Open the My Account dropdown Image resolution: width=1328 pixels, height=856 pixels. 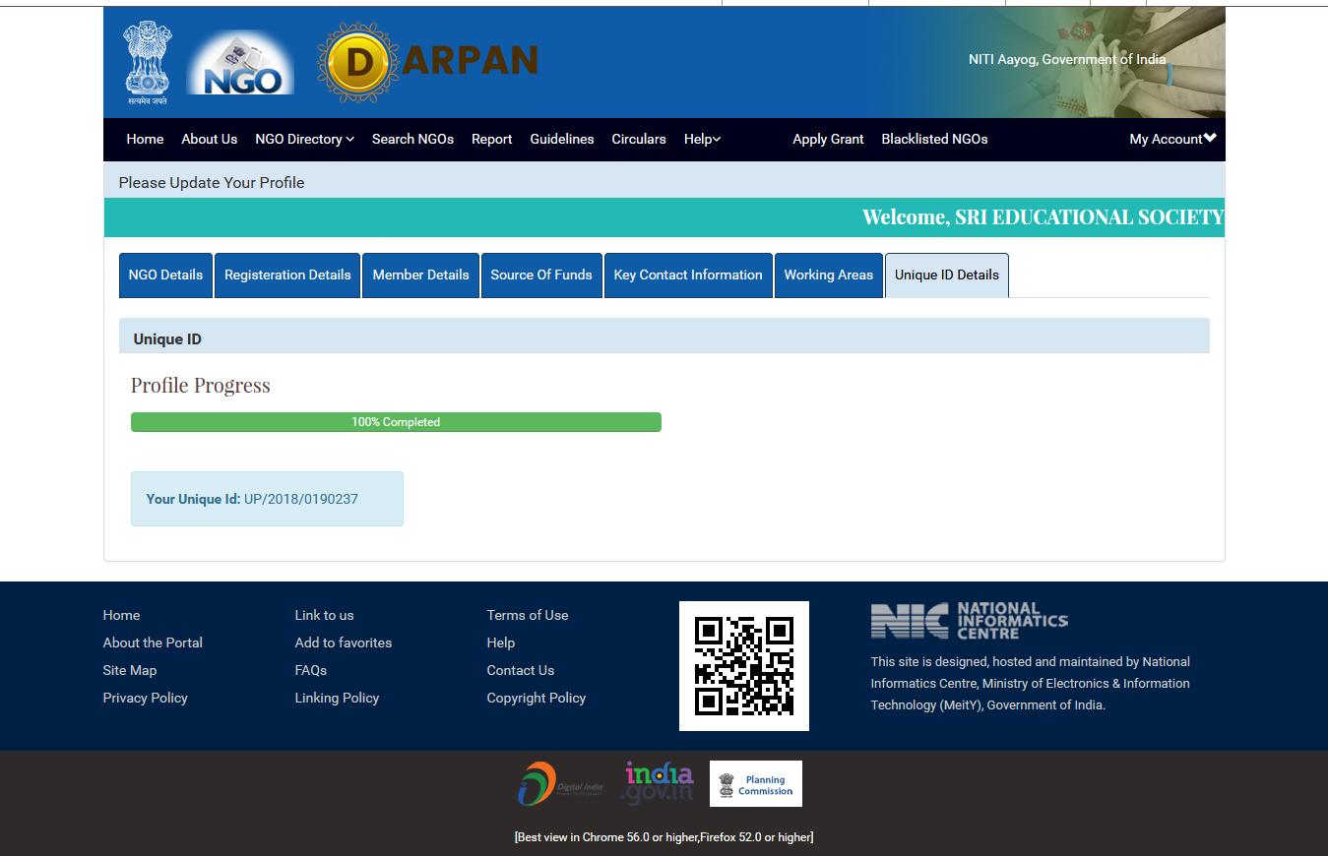(x=1171, y=140)
